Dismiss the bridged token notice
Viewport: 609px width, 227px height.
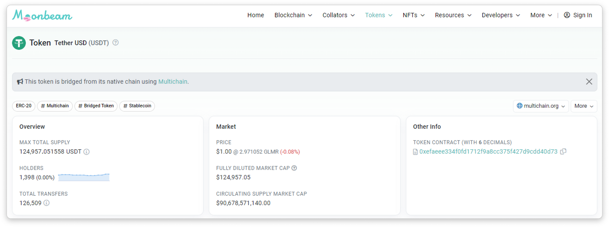pyautogui.click(x=589, y=82)
